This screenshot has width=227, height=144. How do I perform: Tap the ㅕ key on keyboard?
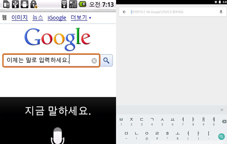(183, 121)
